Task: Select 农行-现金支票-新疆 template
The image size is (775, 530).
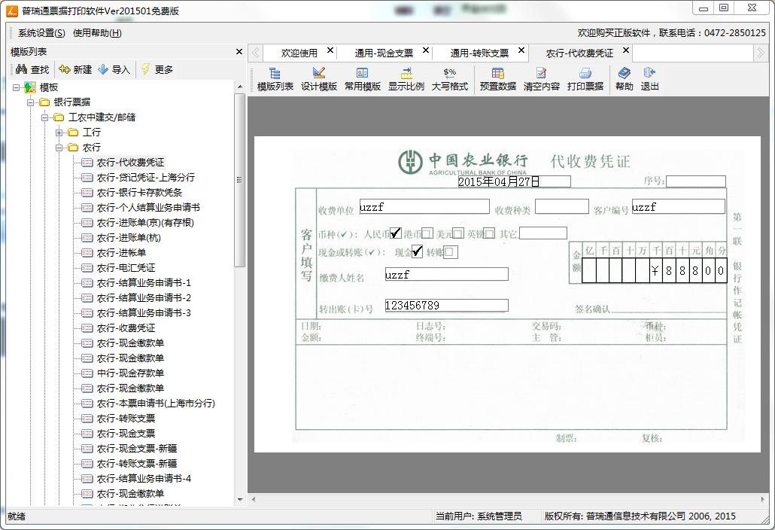Action: point(137,449)
